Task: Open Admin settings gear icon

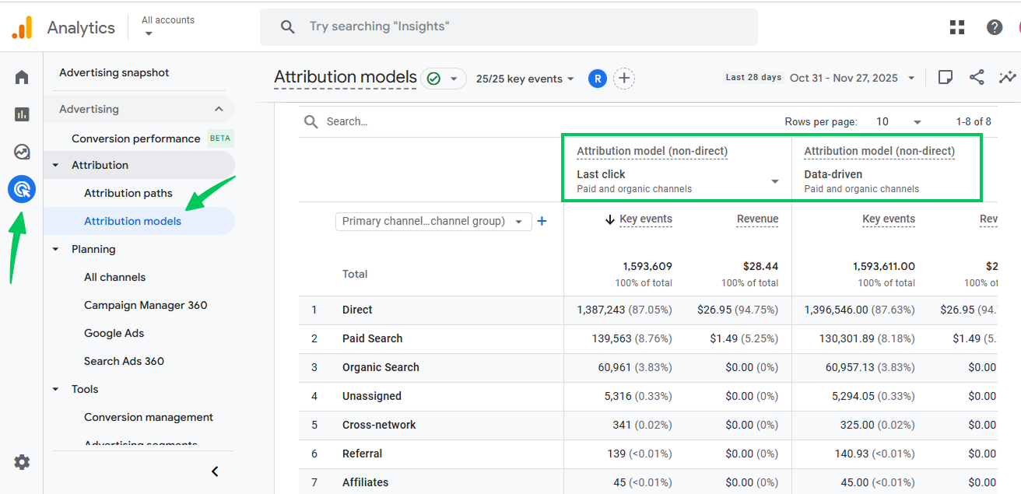Action: (22, 462)
